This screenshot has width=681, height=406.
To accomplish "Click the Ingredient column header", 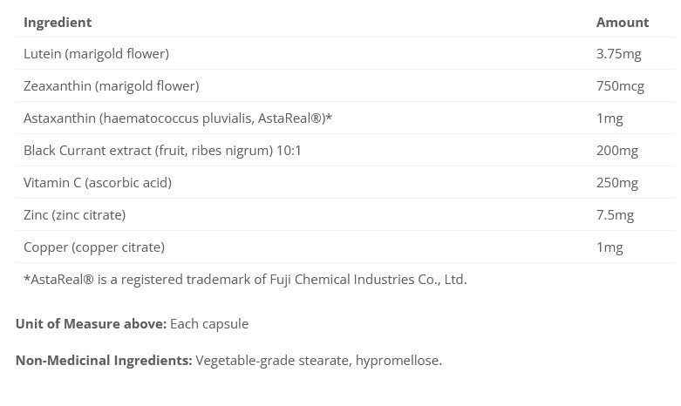I will pos(58,22).
